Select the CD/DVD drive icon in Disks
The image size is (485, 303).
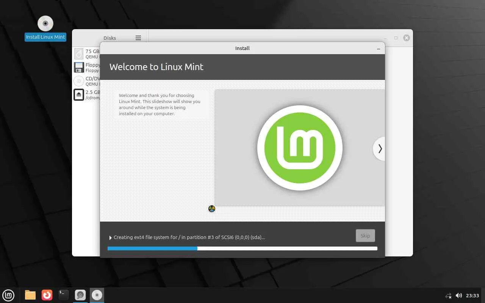pyautogui.click(x=79, y=81)
